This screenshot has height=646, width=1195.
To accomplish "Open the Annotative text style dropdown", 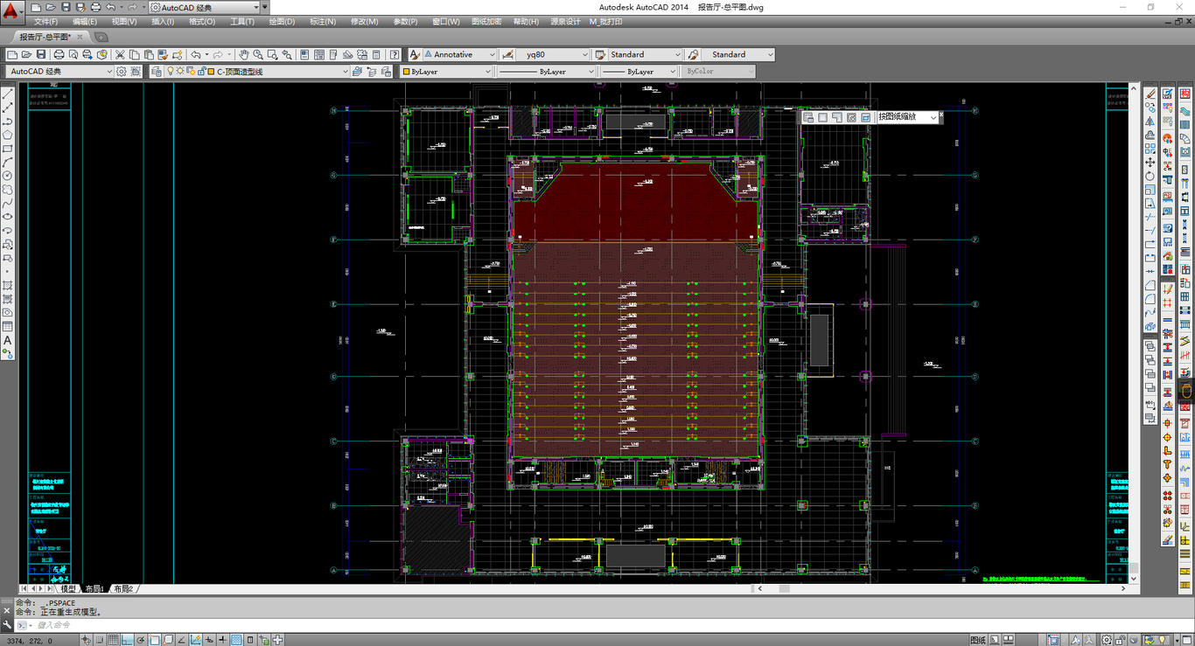I will pyautogui.click(x=460, y=54).
